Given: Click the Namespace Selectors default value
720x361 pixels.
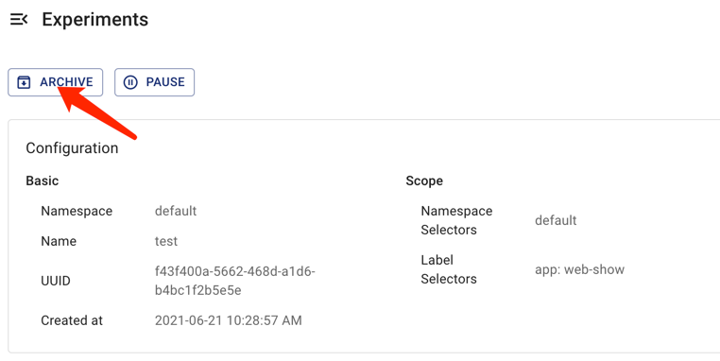Looking at the screenshot, I should point(556,220).
